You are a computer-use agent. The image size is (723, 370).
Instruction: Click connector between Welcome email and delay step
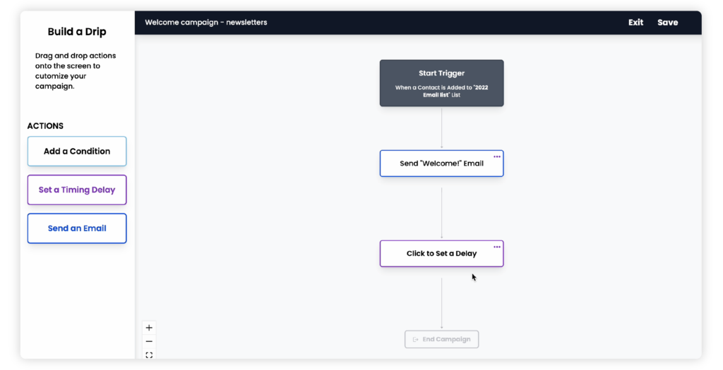(x=442, y=211)
